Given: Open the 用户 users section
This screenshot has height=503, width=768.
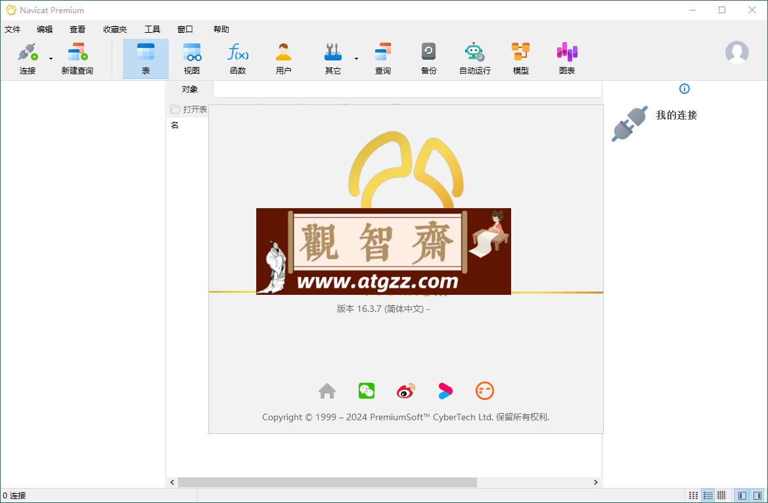Looking at the screenshot, I should point(284,58).
